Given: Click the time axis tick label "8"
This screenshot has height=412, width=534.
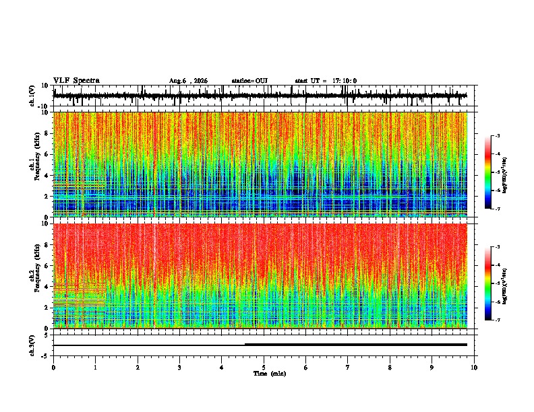Looking at the screenshot, I should (390, 368).
